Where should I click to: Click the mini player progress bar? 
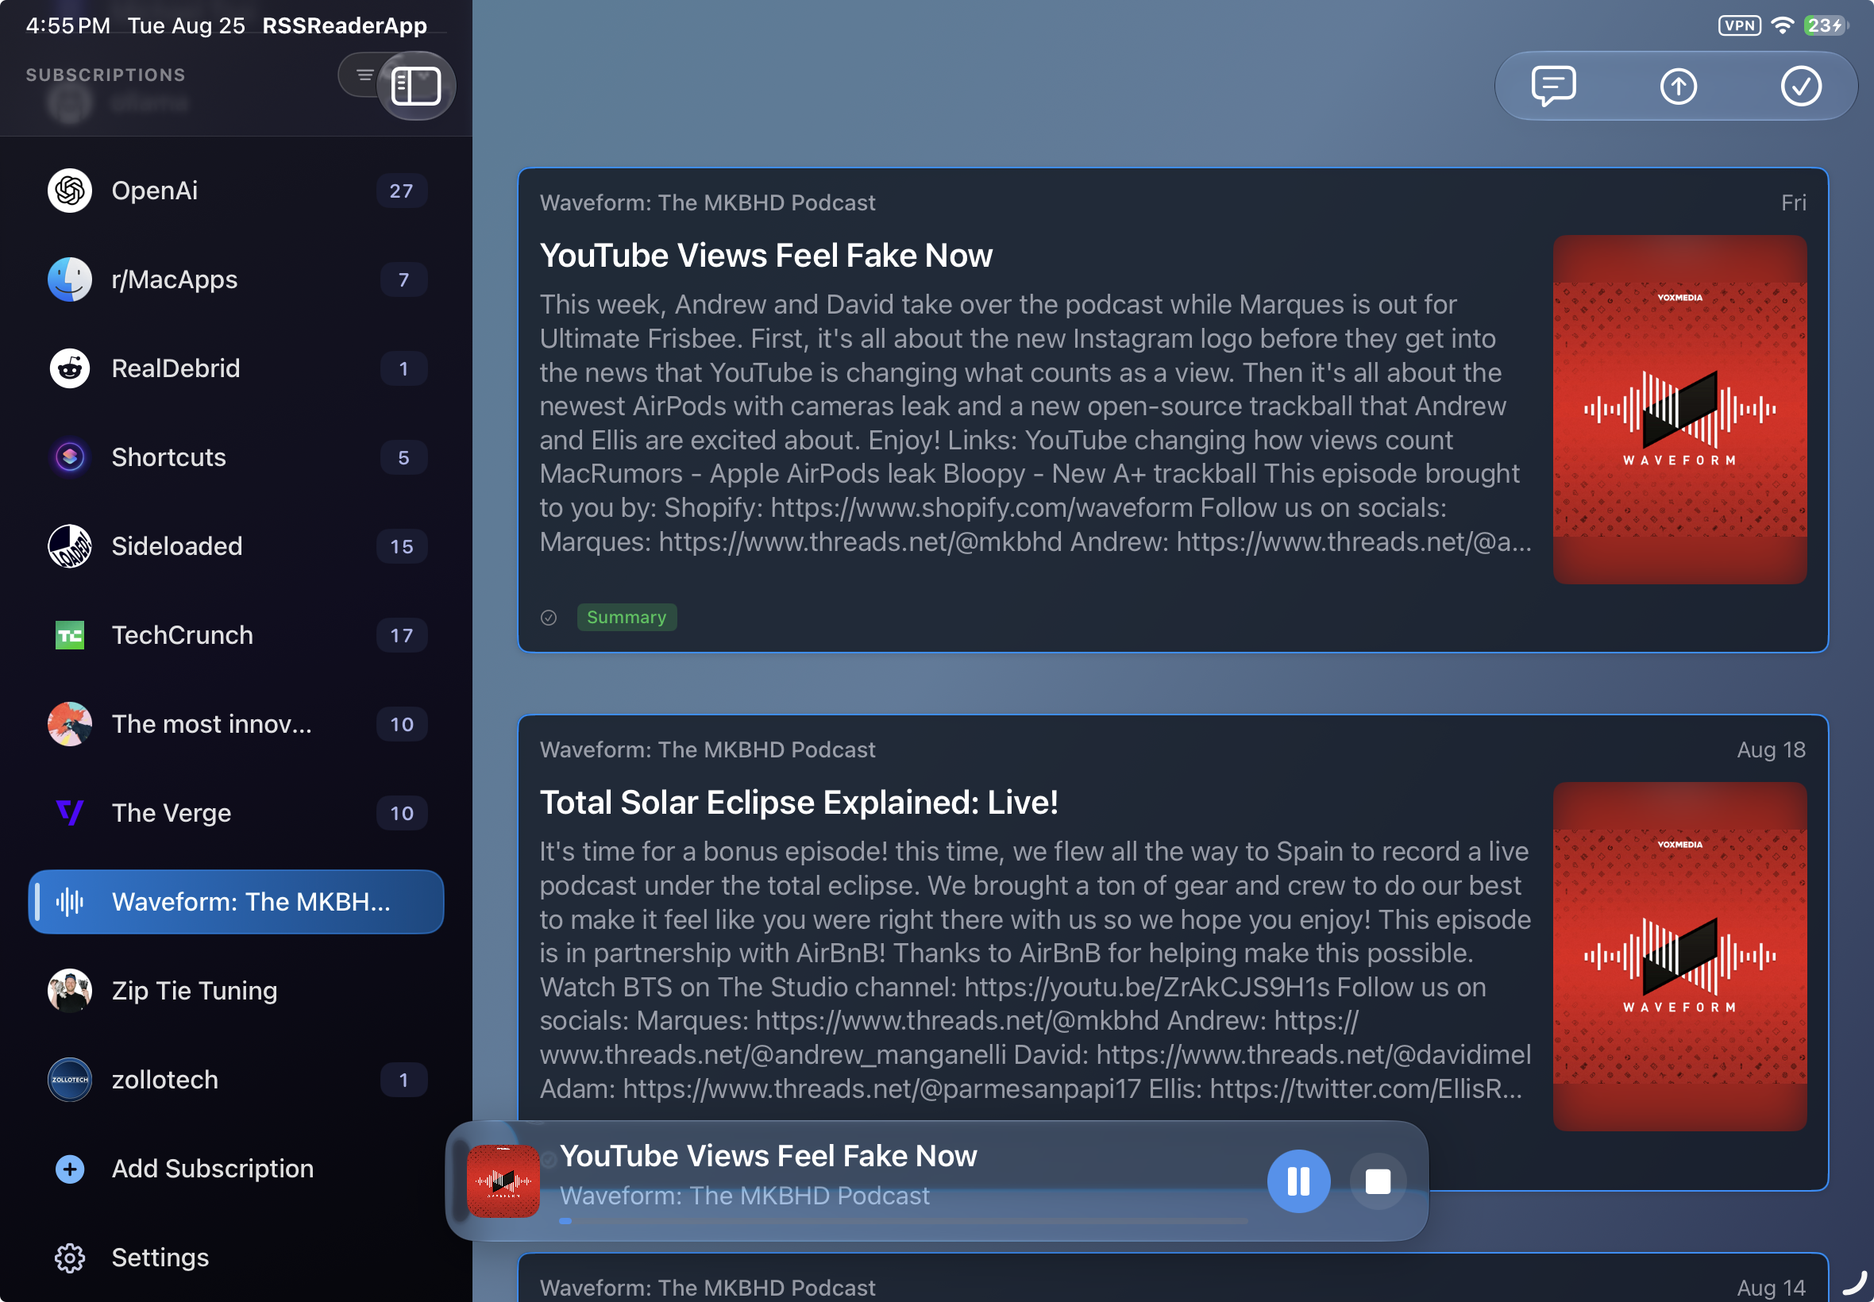click(904, 1221)
